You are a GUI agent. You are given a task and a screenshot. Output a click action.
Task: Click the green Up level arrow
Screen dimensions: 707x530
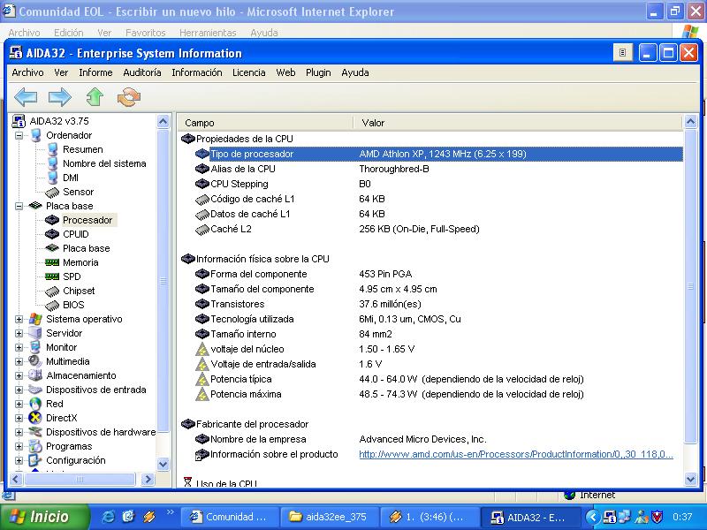(x=95, y=97)
